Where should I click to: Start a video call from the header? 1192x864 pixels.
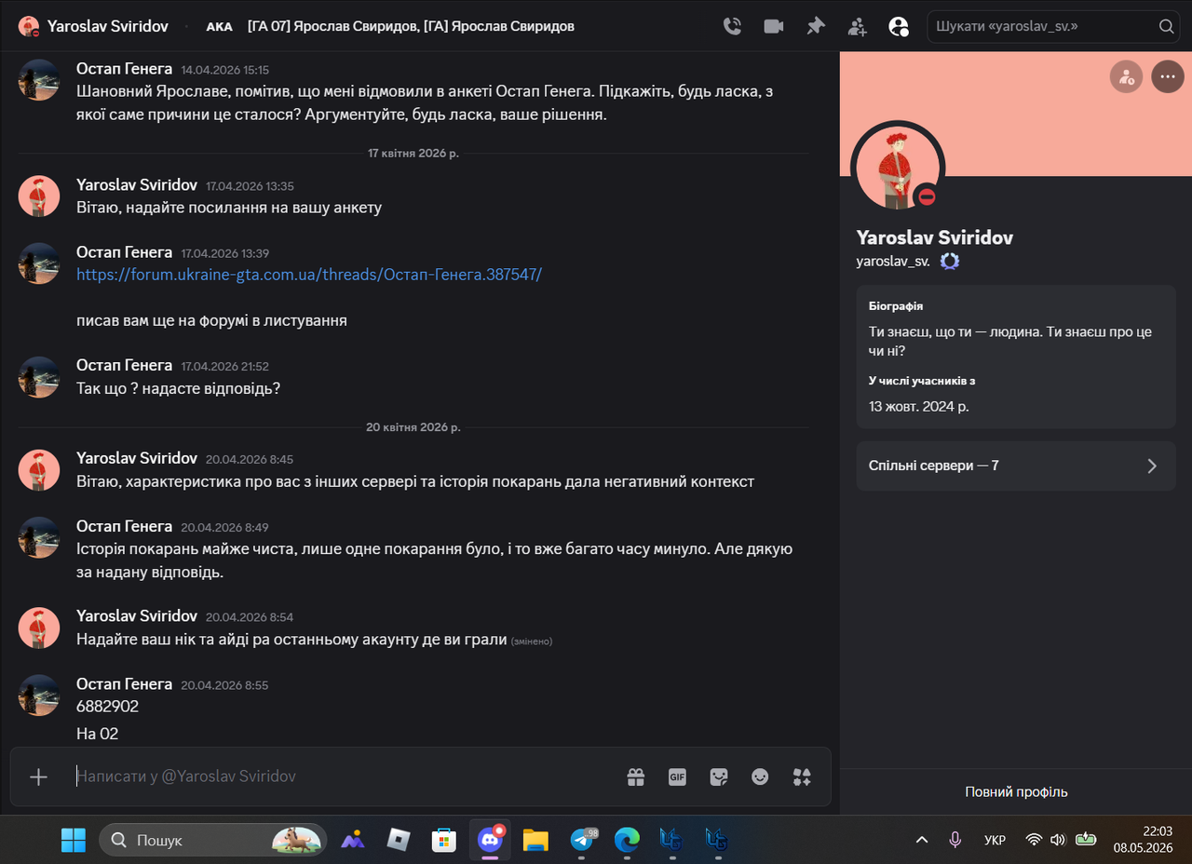click(x=774, y=26)
